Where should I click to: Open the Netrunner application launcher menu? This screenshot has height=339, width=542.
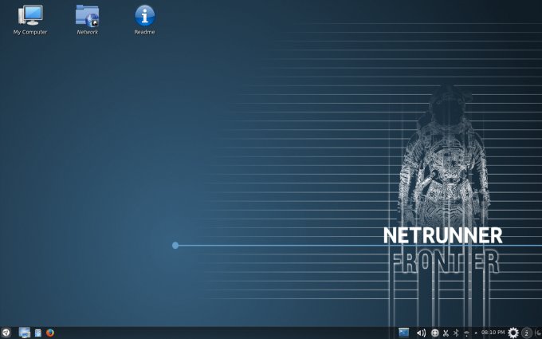pyautogui.click(x=6, y=333)
